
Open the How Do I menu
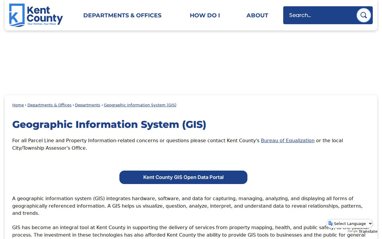click(x=205, y=15)
